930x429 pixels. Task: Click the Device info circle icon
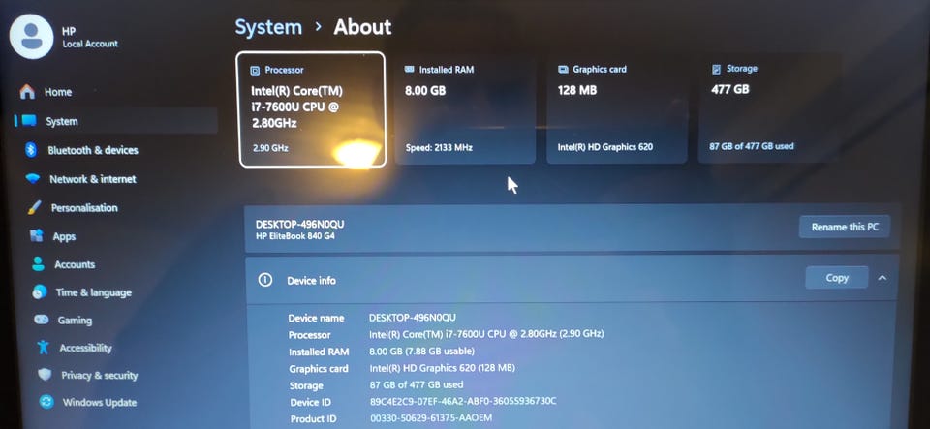[x=265, y=280]
